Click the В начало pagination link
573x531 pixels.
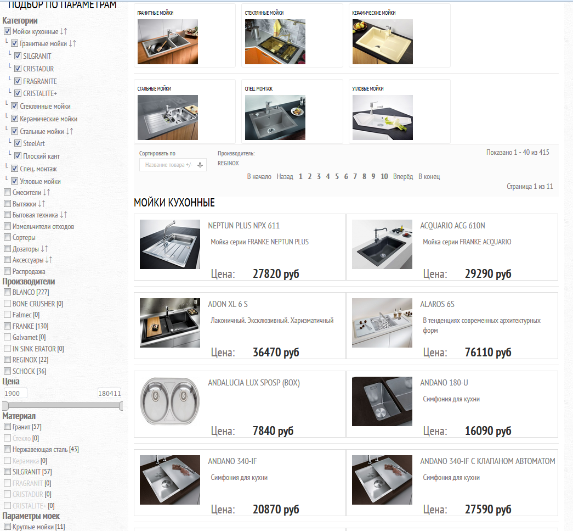(x=259, y=177)
